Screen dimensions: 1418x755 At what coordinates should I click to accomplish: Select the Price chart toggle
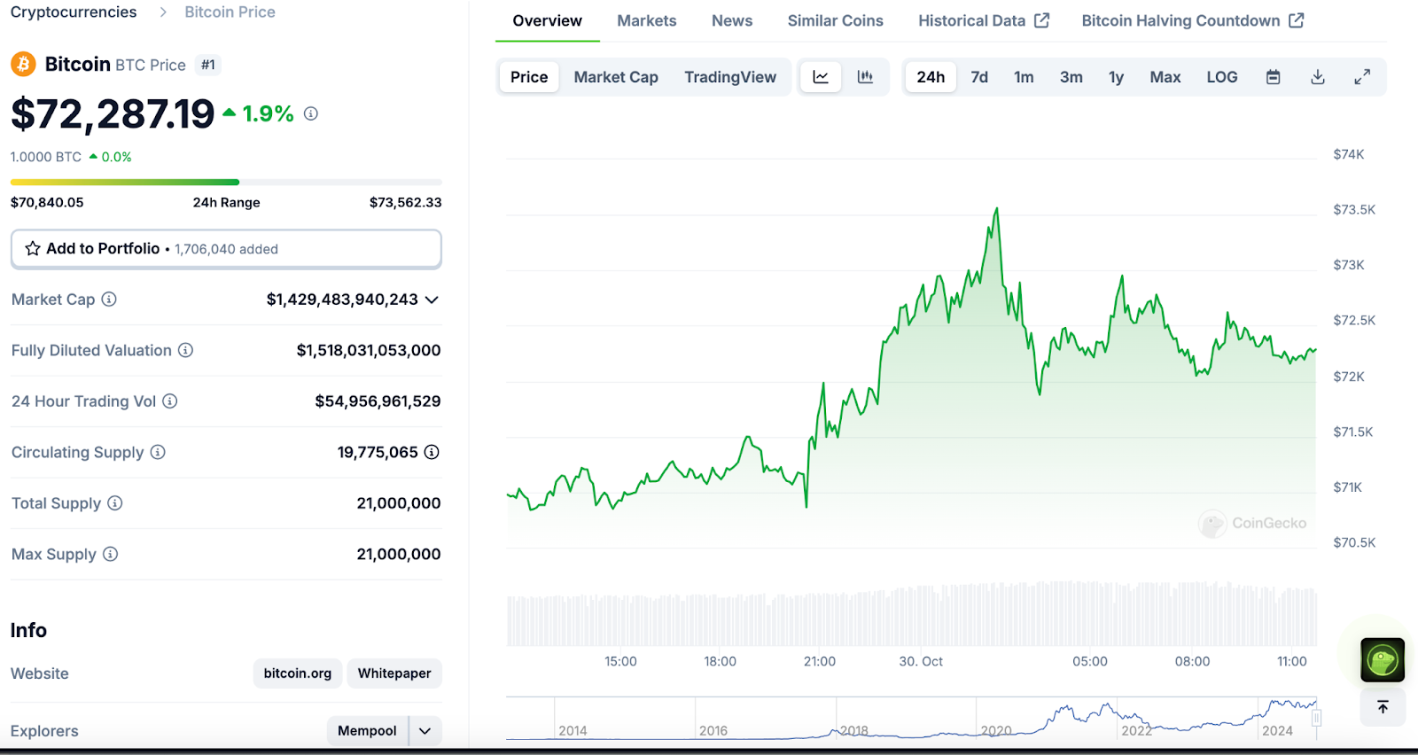529,77
